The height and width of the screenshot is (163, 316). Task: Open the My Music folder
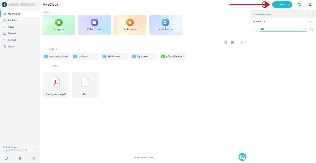click(85, 56)
